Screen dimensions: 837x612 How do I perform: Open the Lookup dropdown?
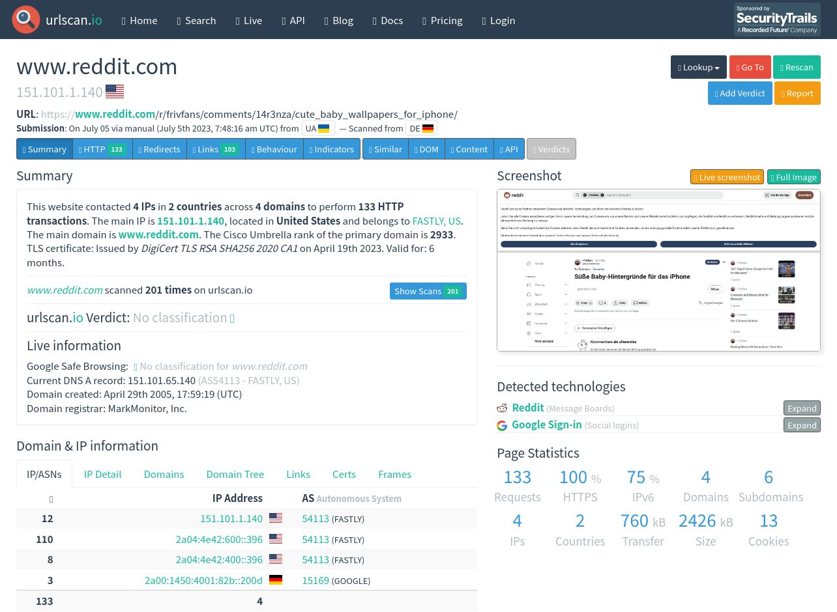click(698, 67)
